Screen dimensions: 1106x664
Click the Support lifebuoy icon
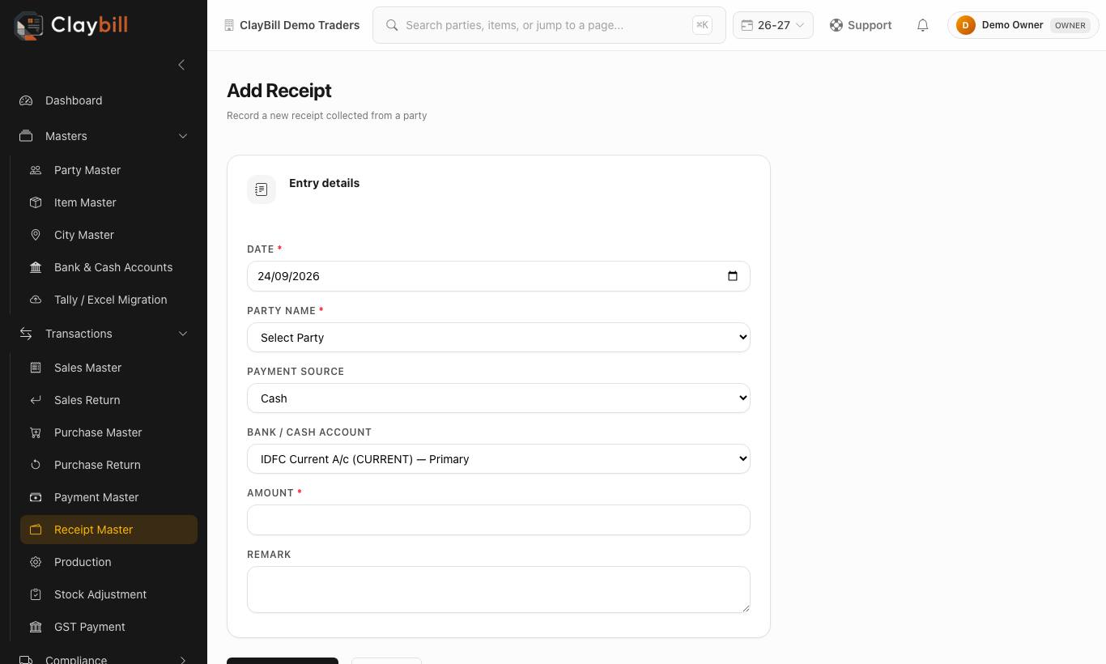pos(836,25)
